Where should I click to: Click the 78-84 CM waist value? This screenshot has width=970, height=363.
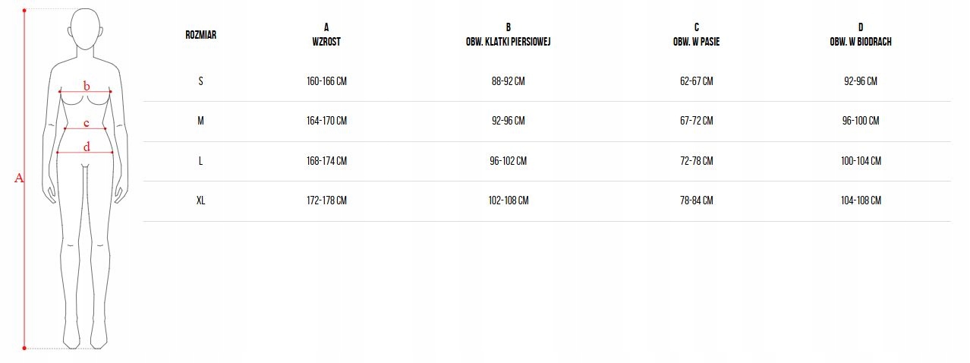pyautogui.click(x=696, y=200)
